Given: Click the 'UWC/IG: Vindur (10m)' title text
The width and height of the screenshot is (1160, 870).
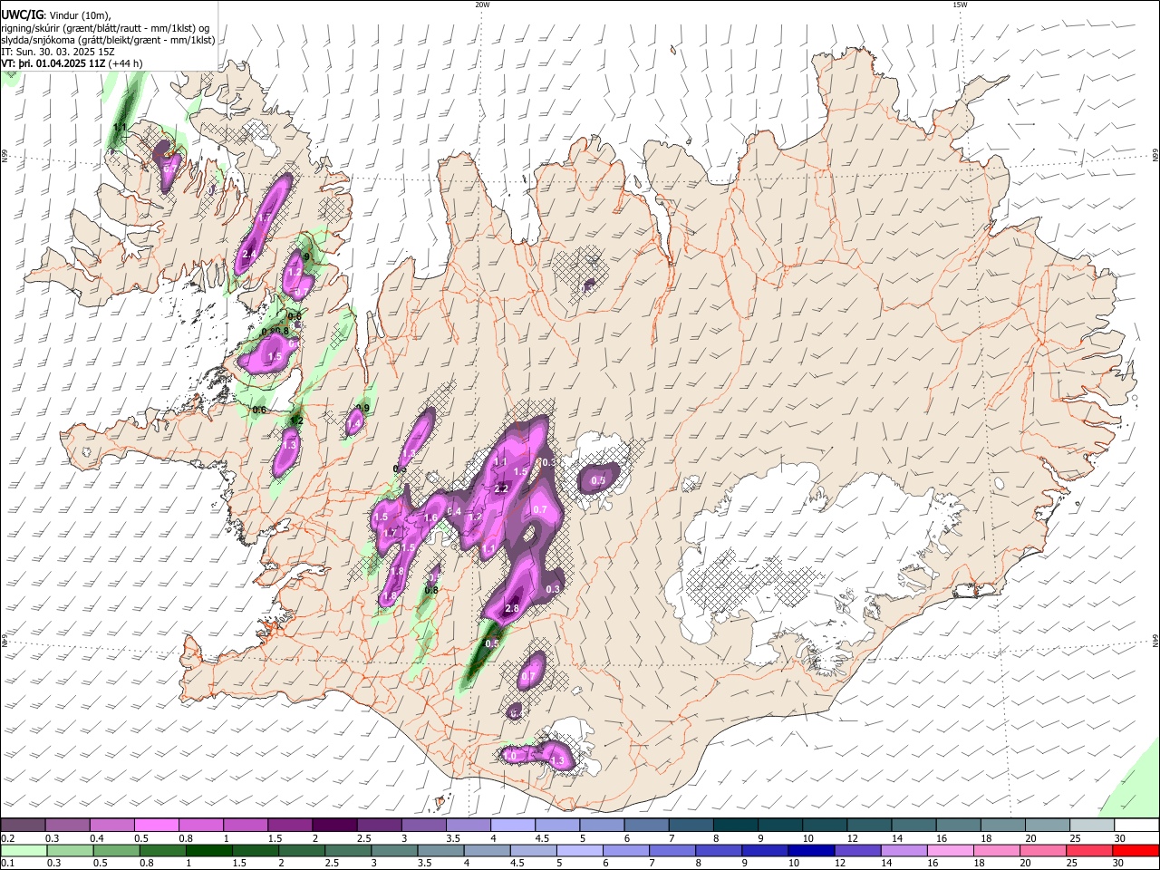Looking at the screenshot, I should (56, 15).
